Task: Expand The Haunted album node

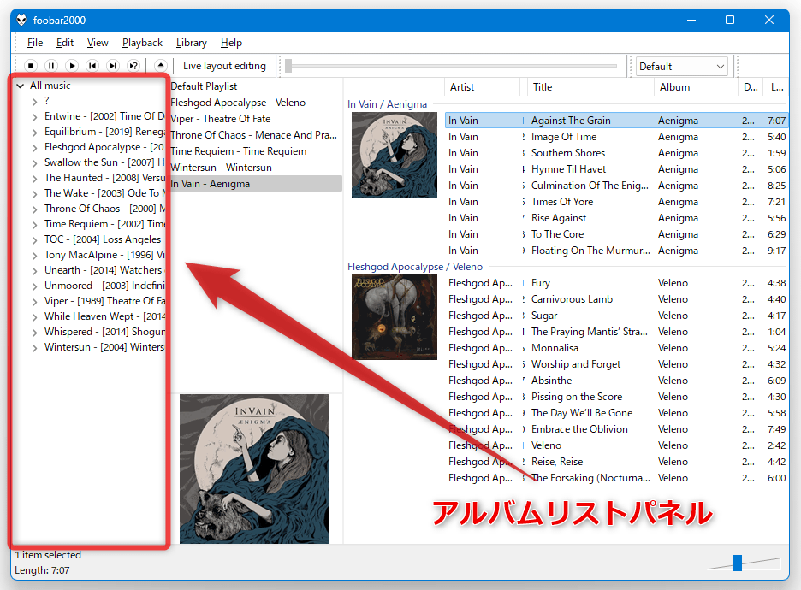Action: coord(35,178)
